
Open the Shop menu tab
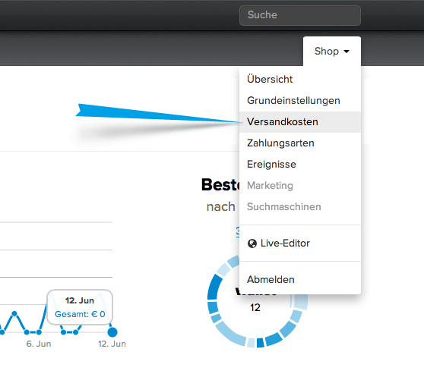pos(332,52)
